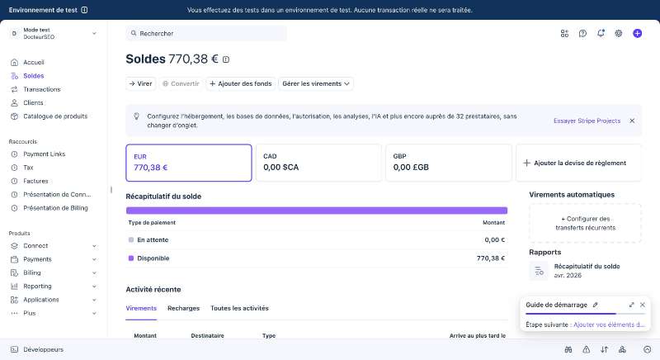660x360 pixels.
Task: Expand the Reporting product menu
Action: coord(94,287)
